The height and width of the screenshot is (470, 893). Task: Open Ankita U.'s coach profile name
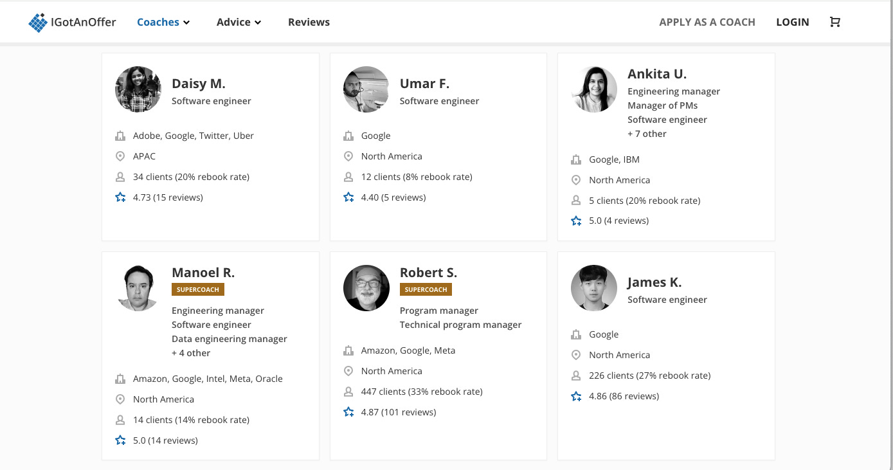tap(657, 74)
